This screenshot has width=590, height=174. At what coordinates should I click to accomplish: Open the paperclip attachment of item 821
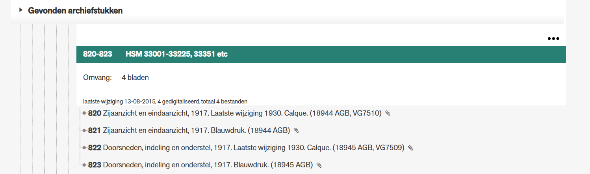pyautogui.click(x=296, y=130)
